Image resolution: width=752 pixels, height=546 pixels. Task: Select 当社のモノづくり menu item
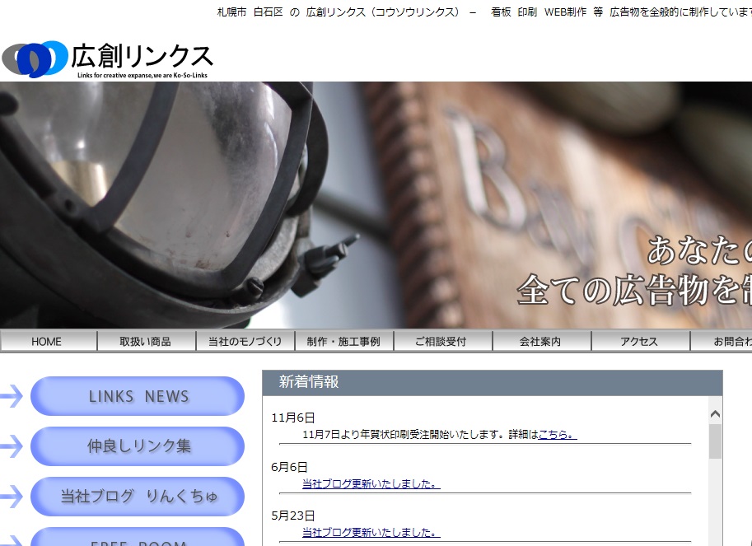coord(245,341)
